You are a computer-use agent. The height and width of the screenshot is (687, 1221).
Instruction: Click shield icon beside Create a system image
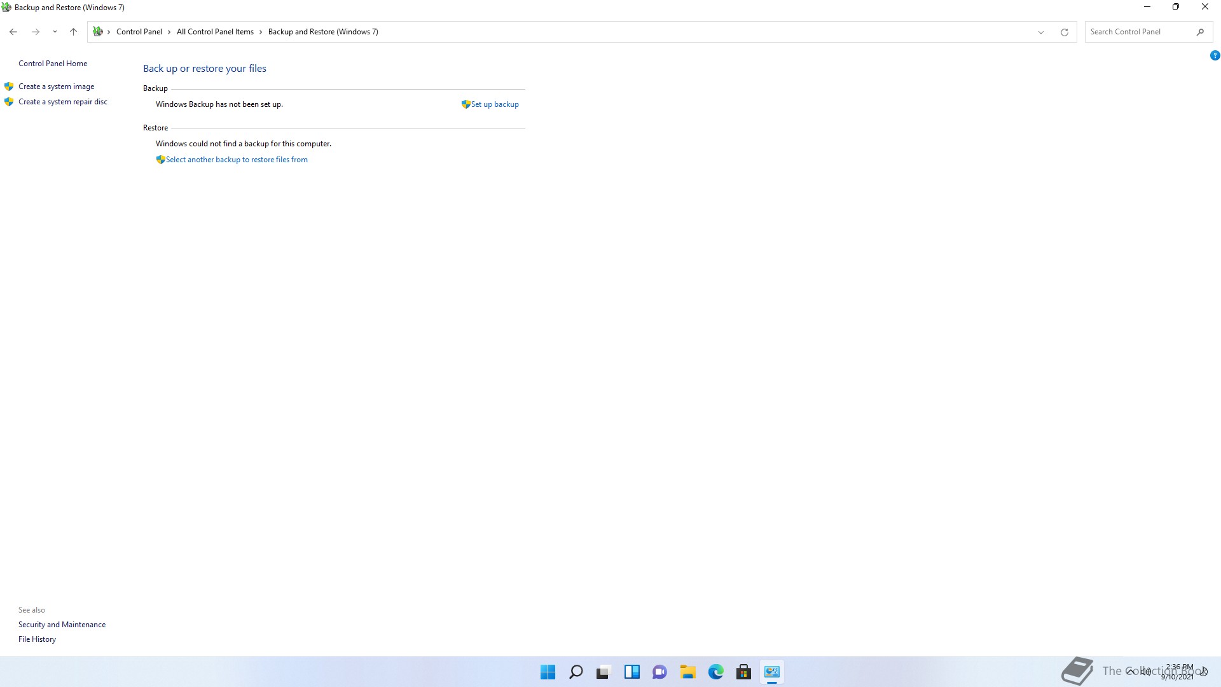9,87
